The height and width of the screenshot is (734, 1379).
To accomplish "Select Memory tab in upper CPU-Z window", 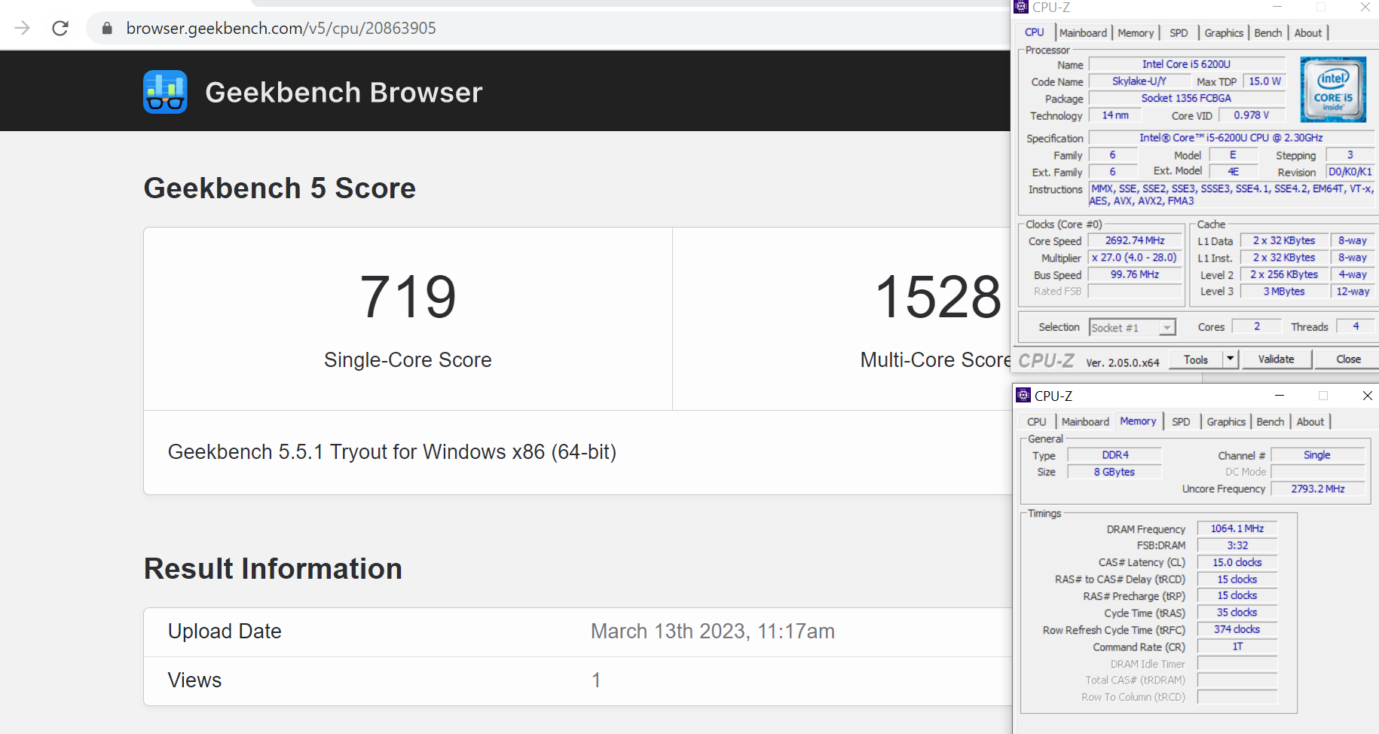I will click(1136, 33).
